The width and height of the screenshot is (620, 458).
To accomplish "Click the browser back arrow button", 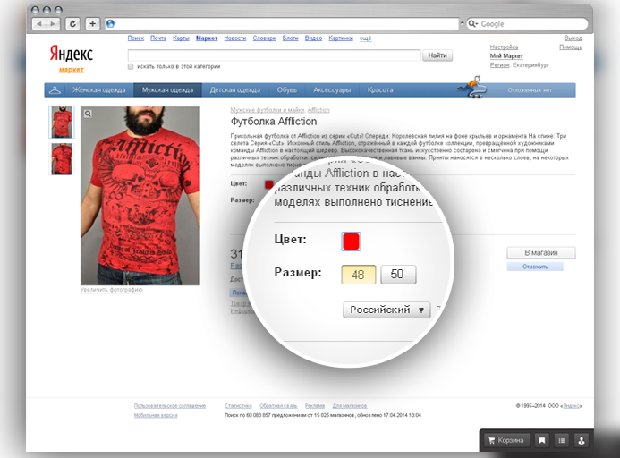I will [38, 24].
